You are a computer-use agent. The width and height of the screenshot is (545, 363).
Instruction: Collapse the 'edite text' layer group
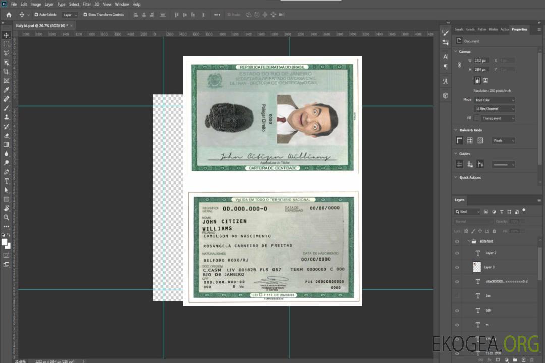469,241
